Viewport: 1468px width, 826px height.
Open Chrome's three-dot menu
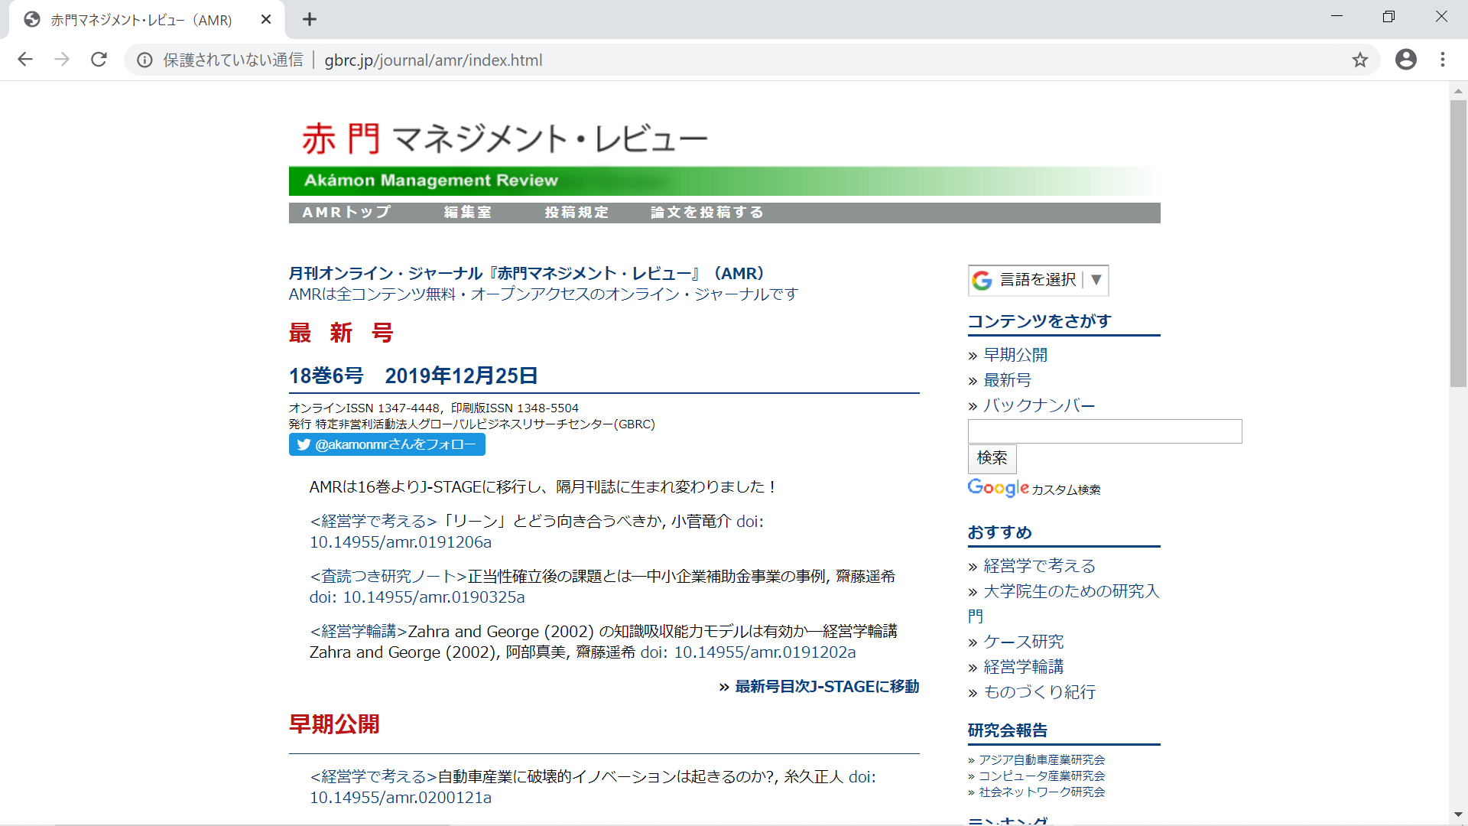[x=1443, y=60]
